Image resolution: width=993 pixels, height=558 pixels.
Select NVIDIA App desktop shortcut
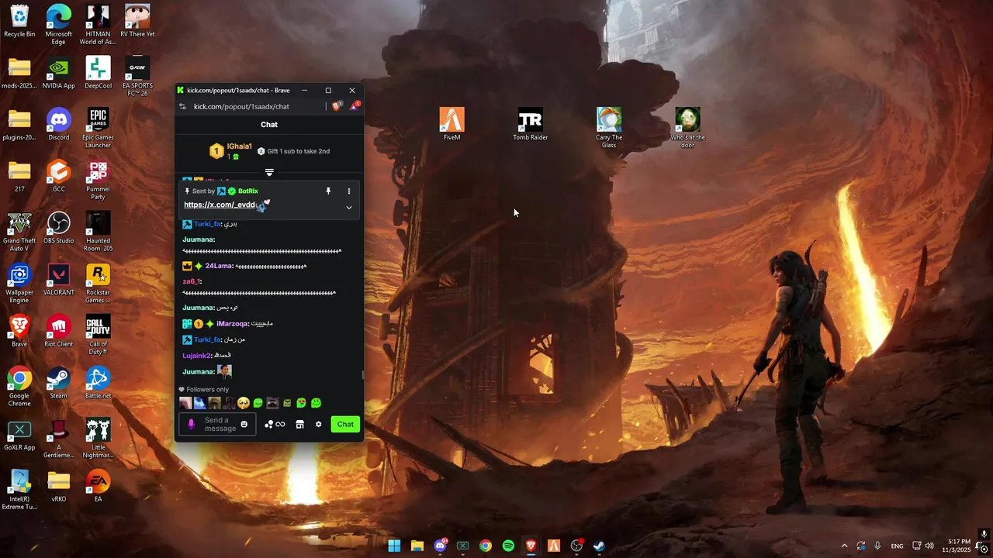click(59, 73)
